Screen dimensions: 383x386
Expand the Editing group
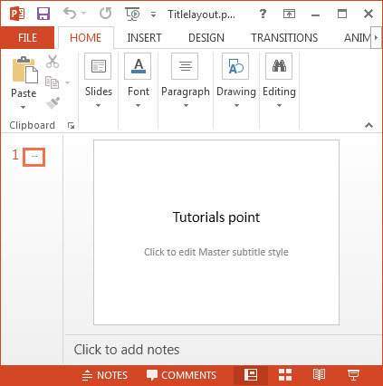tap(279, 80)
